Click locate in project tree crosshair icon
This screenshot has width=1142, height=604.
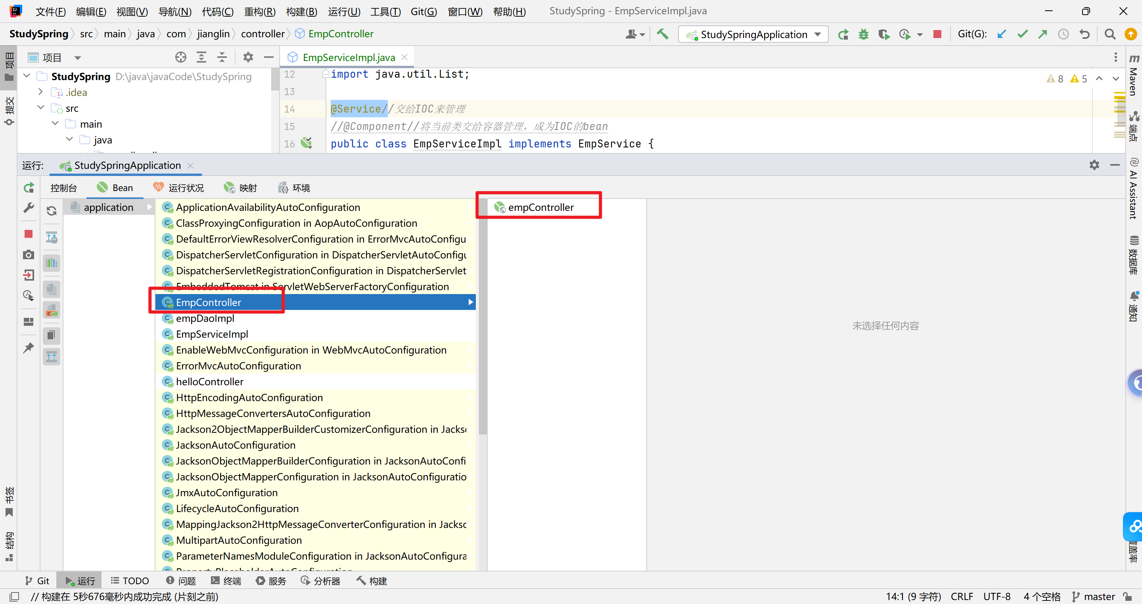[180, 57]
